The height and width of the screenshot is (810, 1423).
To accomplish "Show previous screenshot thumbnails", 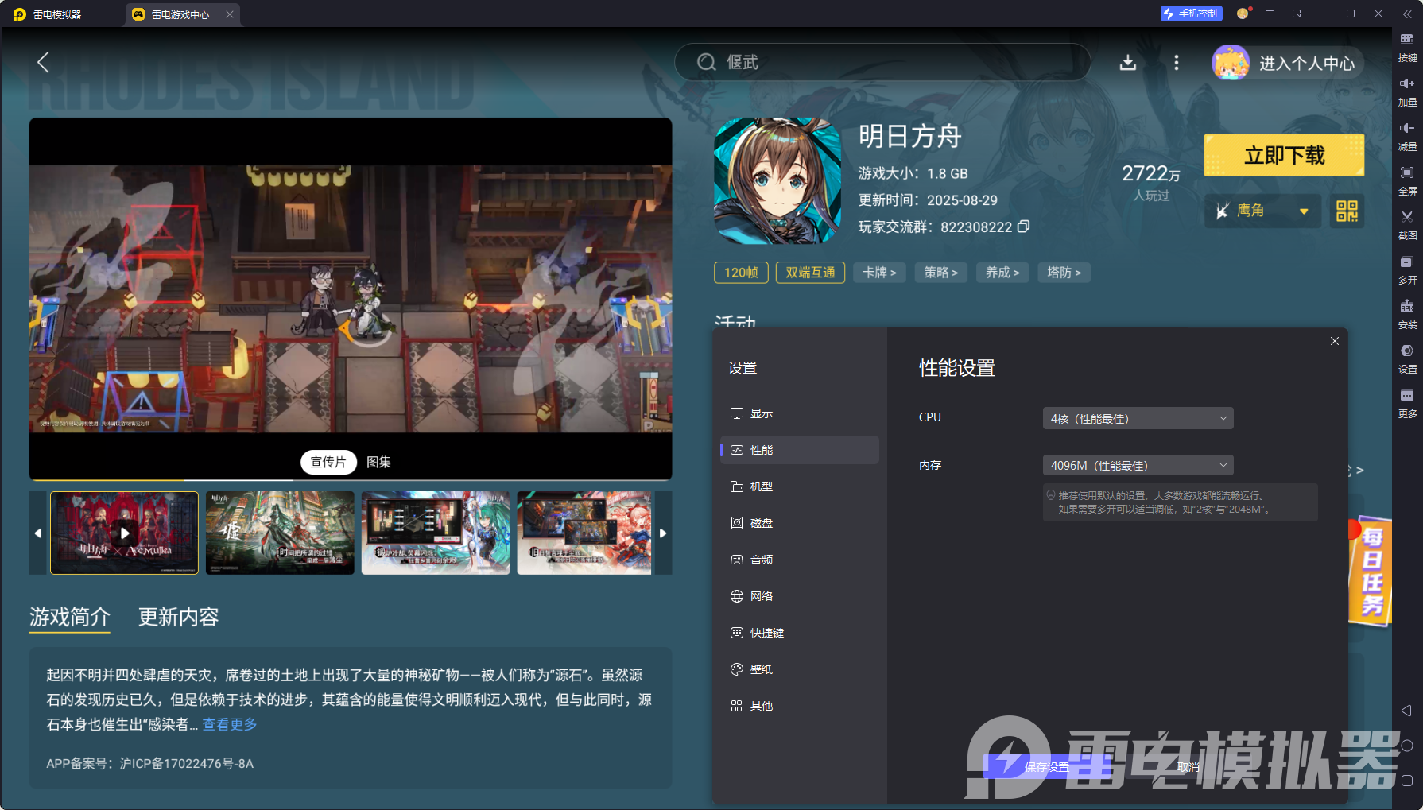I will tap(38, 533).
